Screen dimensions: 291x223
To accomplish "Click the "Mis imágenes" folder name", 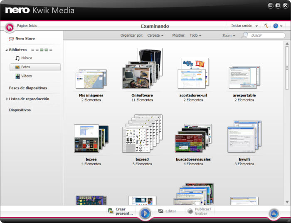I will pyautogui.click(x=91, y=95).
